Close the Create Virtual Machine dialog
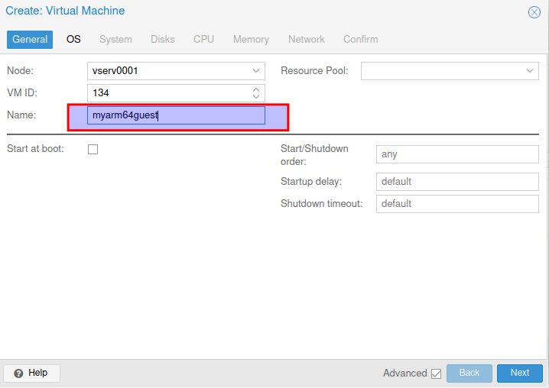Image resolution: width=549 pixels, height=388 pixels. tap(534, 12)
